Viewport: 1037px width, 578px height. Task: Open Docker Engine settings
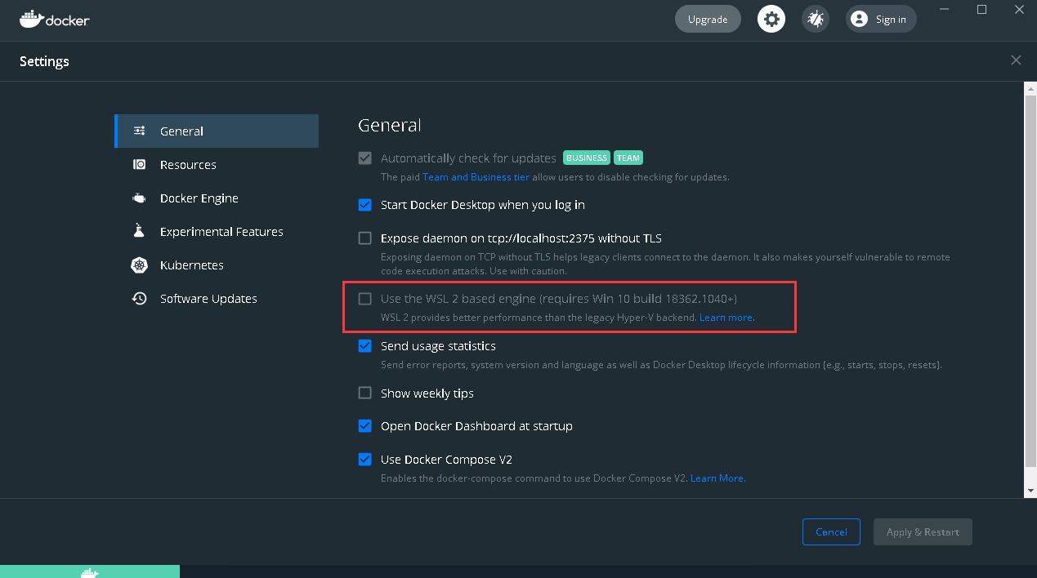199,198
